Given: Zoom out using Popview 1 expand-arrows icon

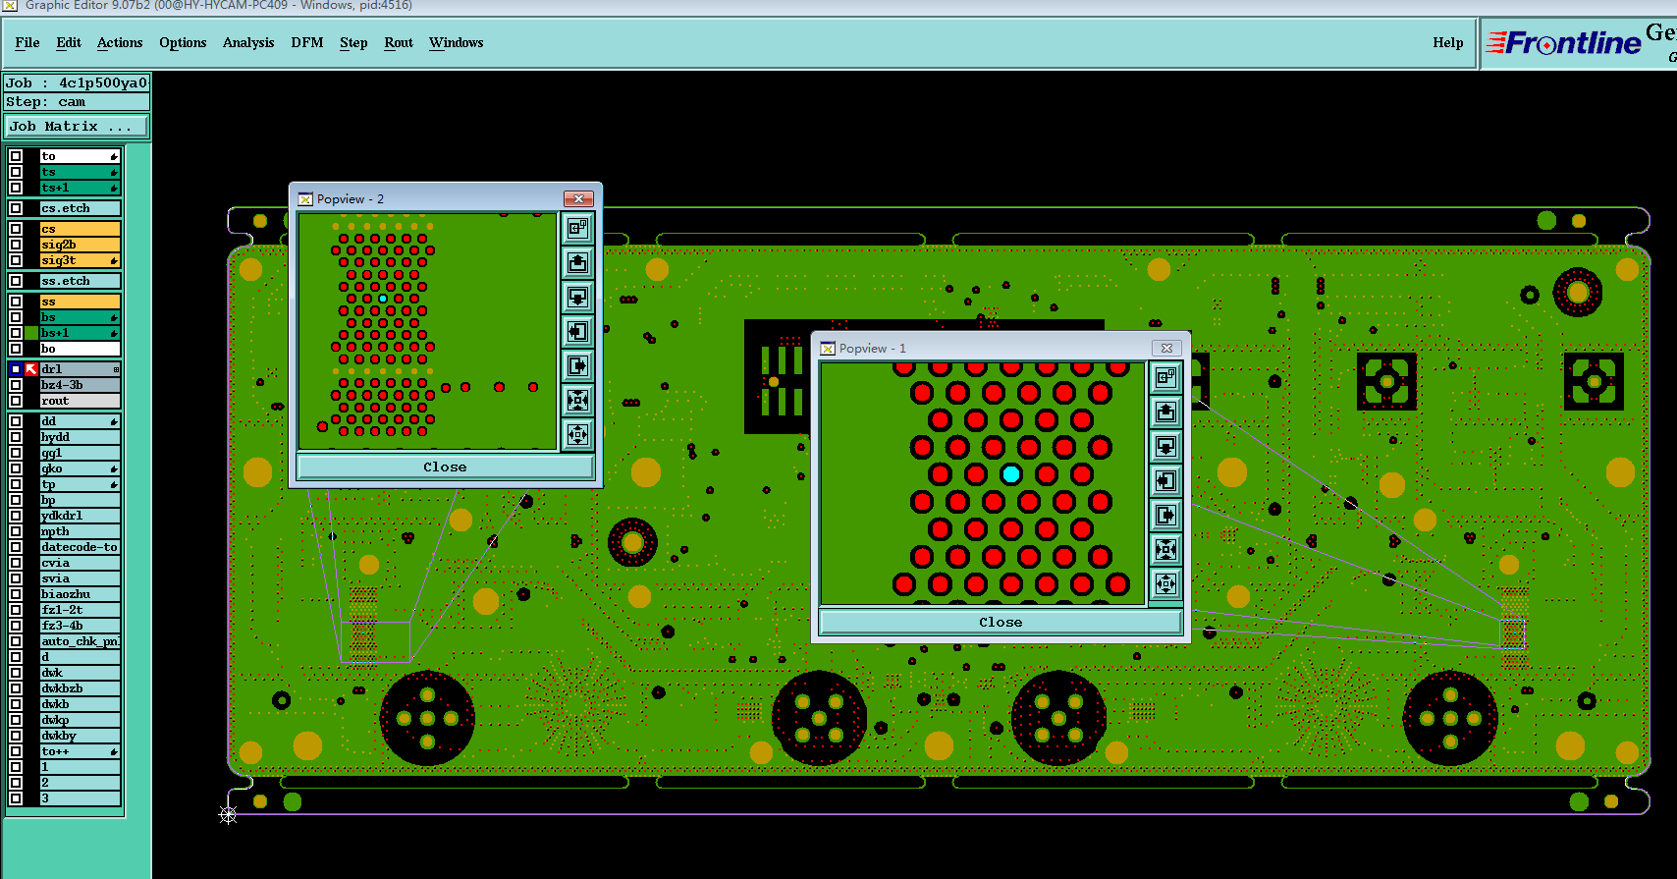Looking at the screenshot, I should click(x=1165, y=583).
